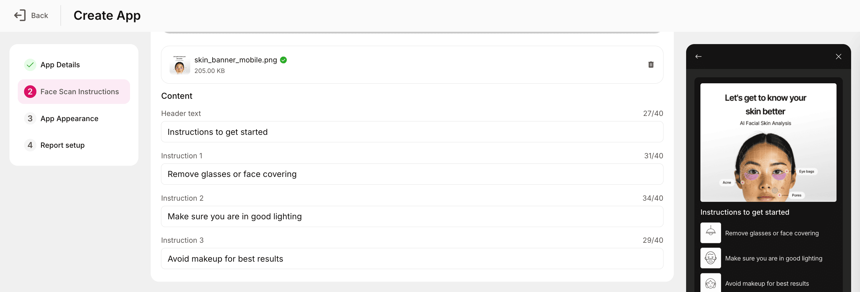Click the Back exit arrow icon
Viewport: 860px width, 292px height.
(20, 15)
